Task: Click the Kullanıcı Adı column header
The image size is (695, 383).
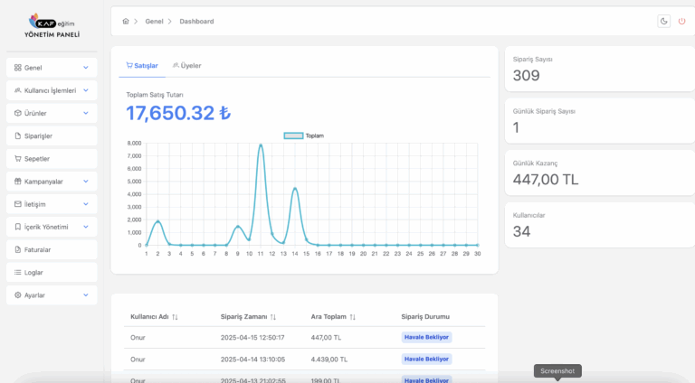Action: click(x=149, y=317)
